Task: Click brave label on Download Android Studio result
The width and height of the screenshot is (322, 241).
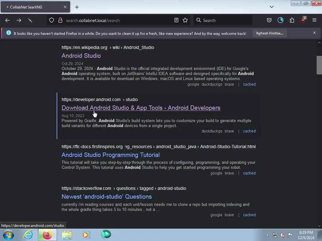Action: pos(229,131)
